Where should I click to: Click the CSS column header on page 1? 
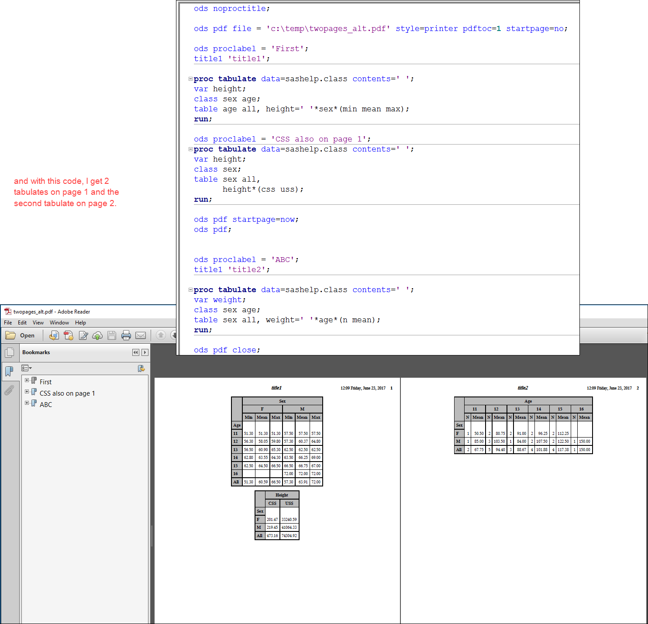[x=272, y=503]
